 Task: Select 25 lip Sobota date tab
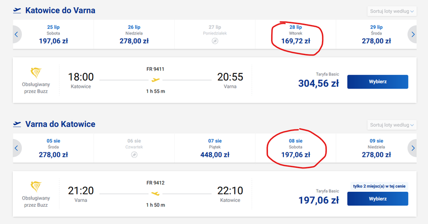point(53,34)
